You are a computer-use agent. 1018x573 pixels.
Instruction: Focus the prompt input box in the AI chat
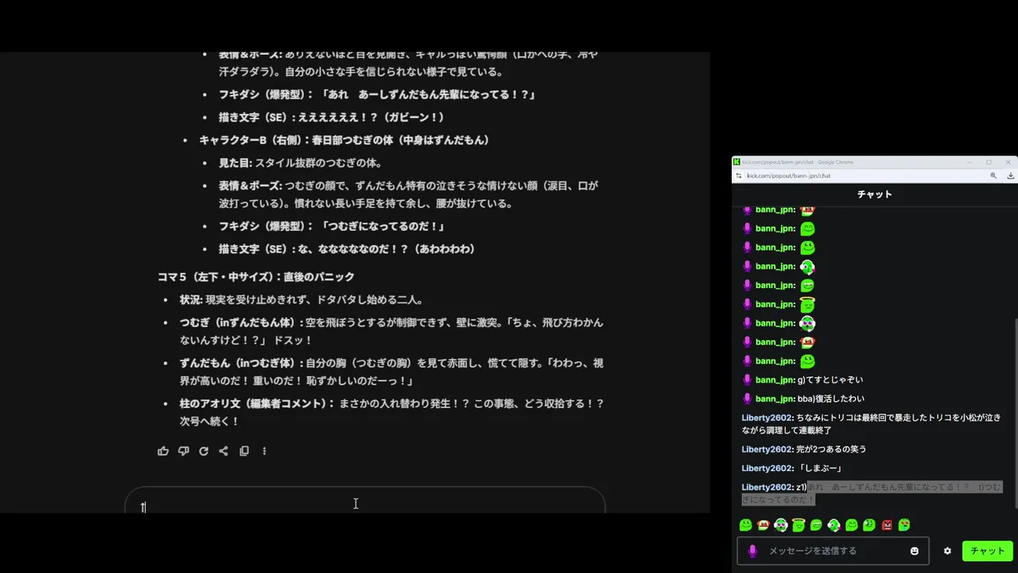point(365,501)
